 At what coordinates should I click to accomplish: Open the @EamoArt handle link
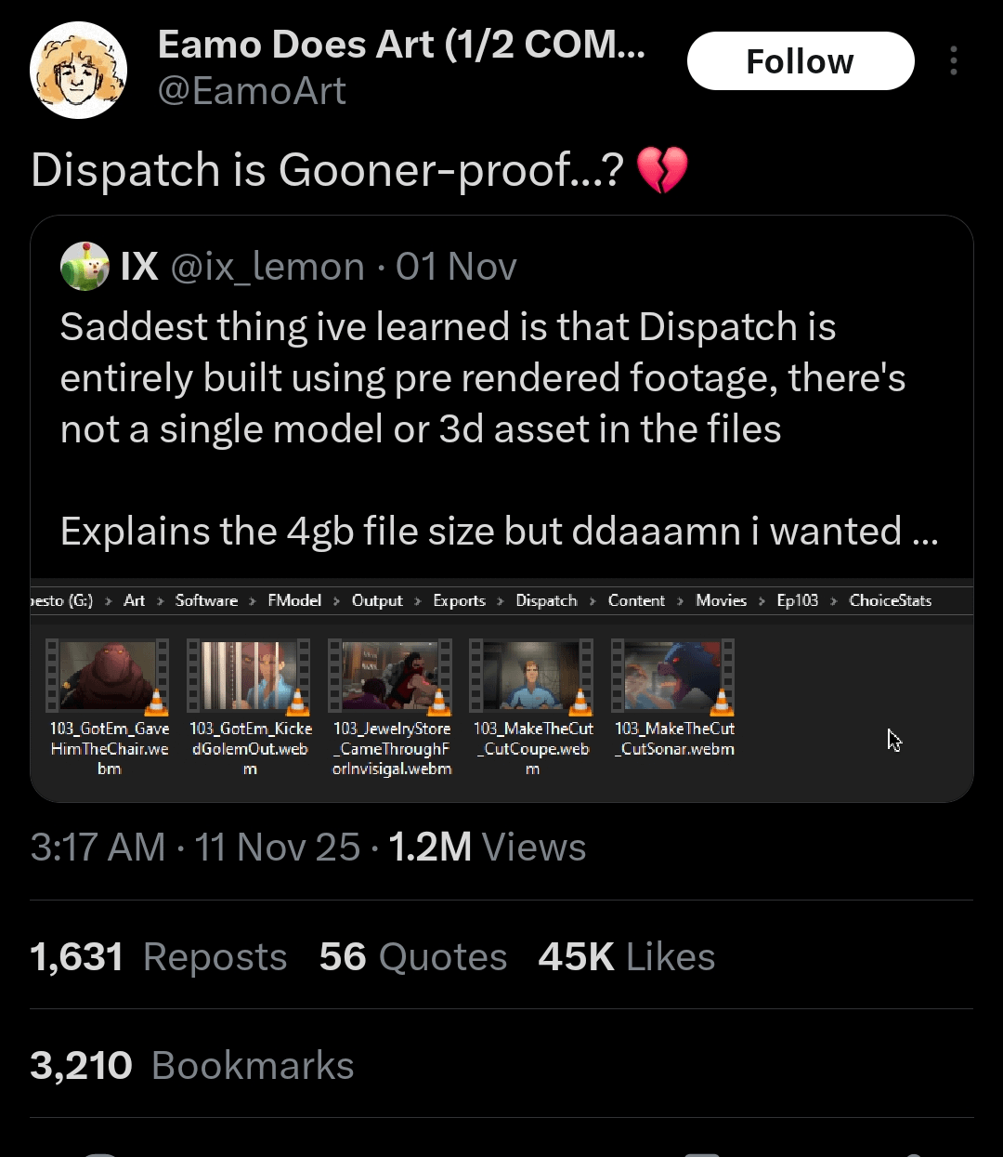point(252,91)
